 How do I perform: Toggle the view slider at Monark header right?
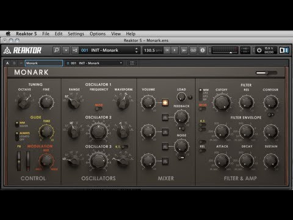point(266,73)
